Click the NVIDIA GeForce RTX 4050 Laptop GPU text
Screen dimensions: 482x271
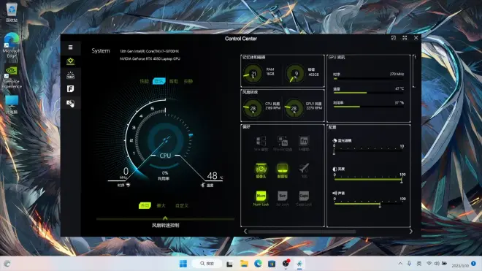pos(150,58)
